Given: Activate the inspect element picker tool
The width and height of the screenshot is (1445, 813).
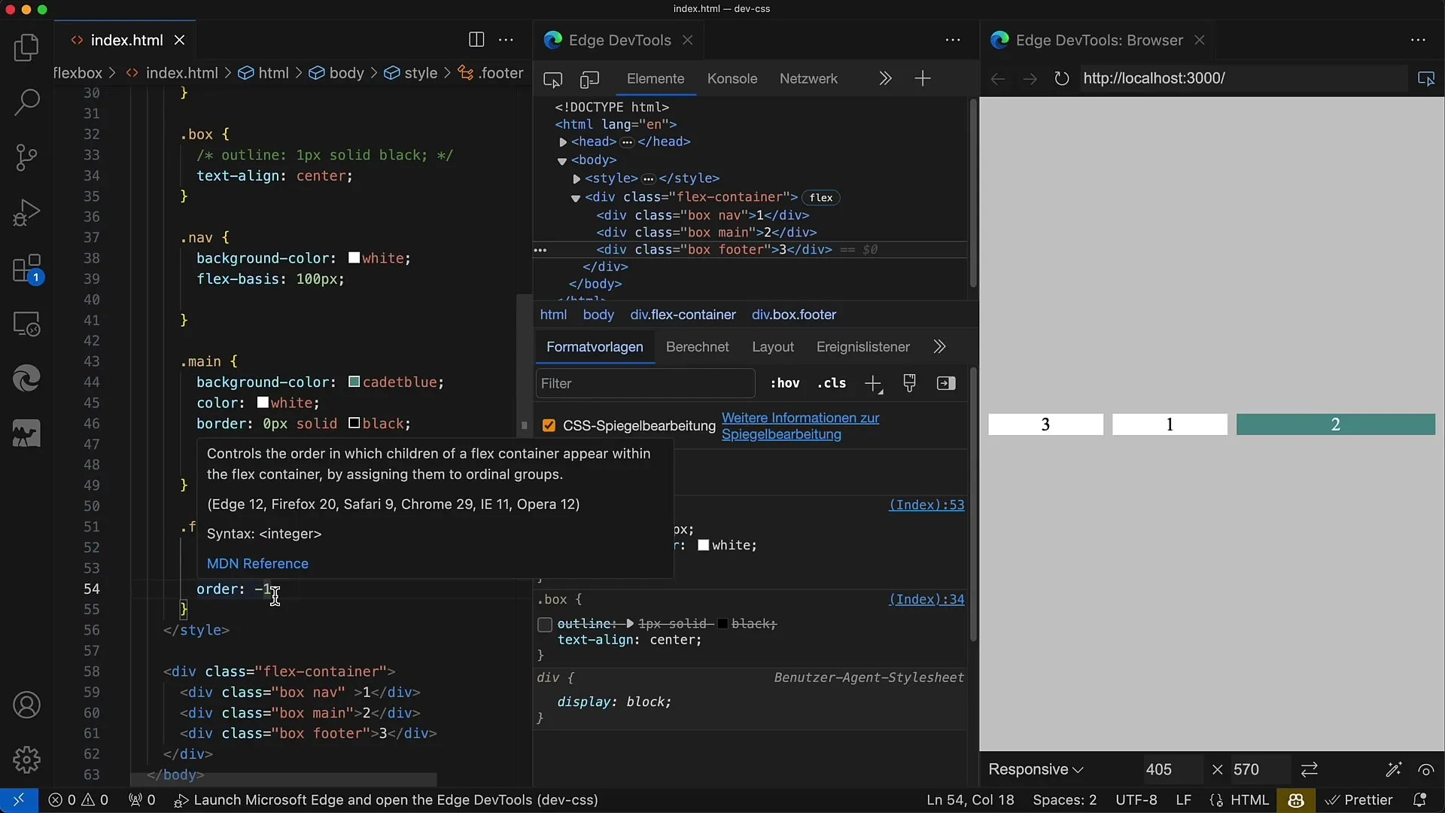Looking at the screenshot, I should (553, 79).
